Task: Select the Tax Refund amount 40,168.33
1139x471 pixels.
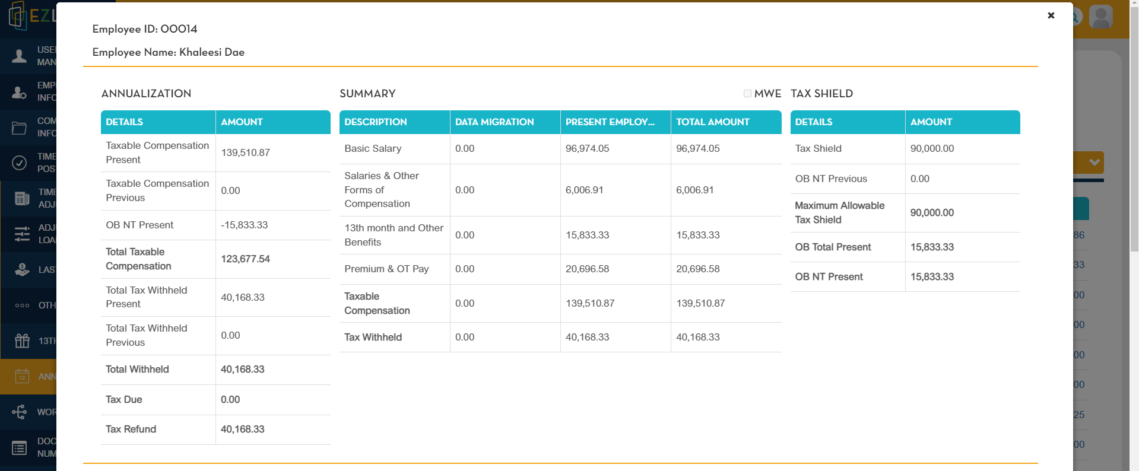Action: click(243, 429)
